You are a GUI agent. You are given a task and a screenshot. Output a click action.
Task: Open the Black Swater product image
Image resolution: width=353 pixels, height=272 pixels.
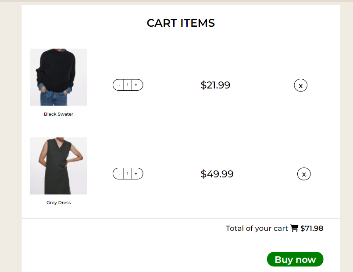click(x=58, y=77)
